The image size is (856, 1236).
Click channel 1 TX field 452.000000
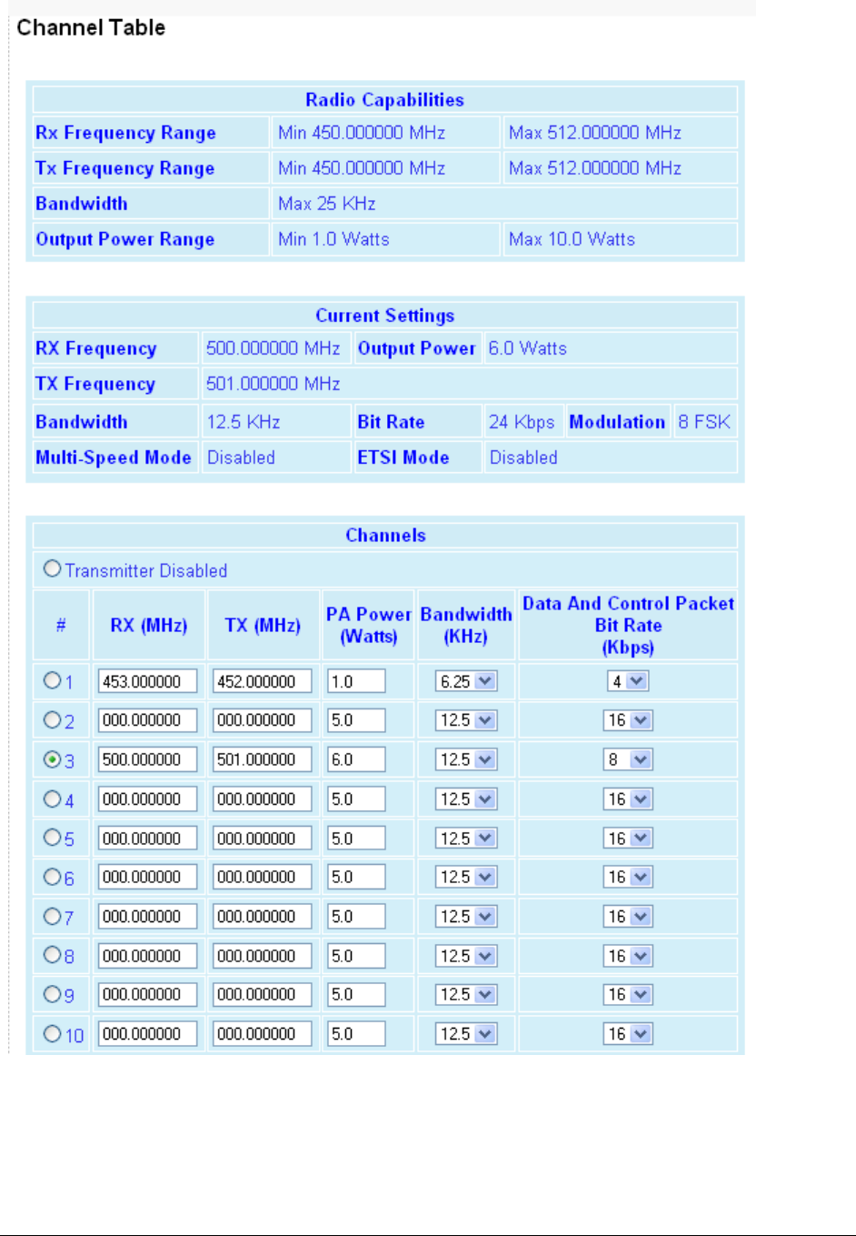pyautogui.click(x=263, y=681)
